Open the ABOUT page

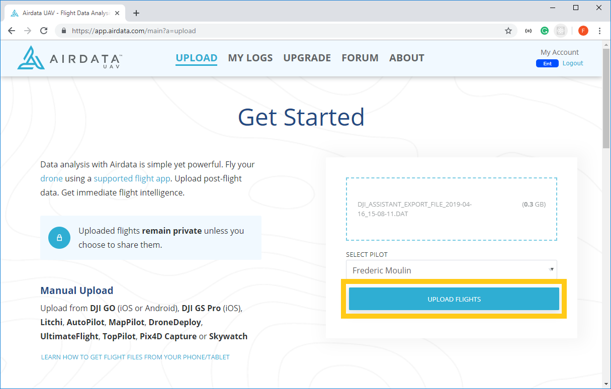click(x=407, y=58)
